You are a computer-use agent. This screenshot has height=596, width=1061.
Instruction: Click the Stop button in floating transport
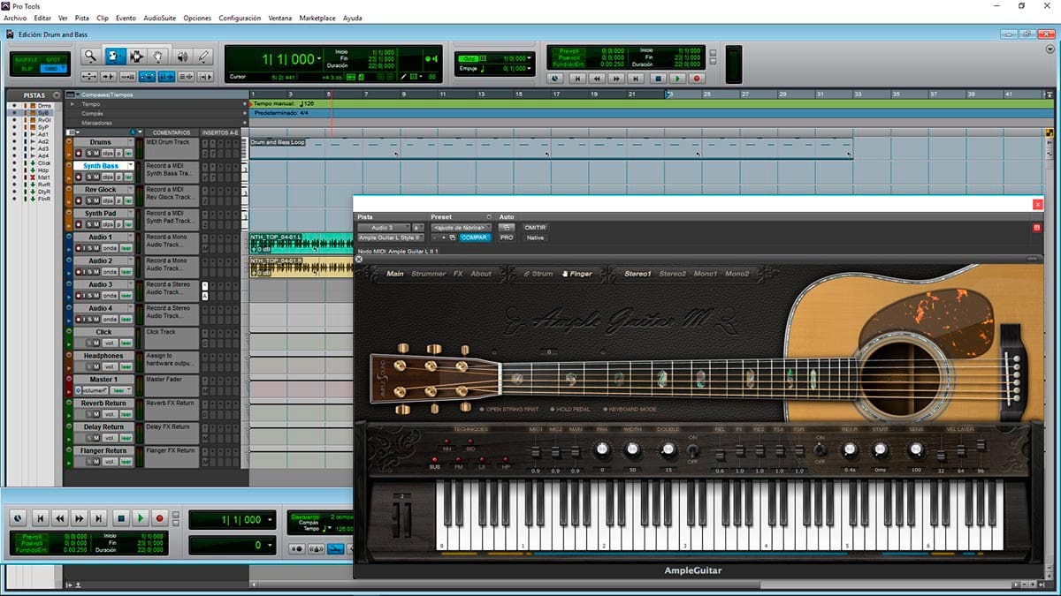click(x=120, y=518)
